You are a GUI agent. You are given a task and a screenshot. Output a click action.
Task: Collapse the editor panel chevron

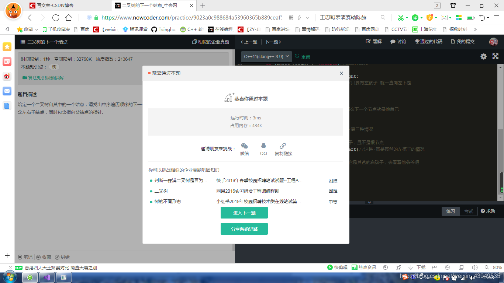point(369,202)
